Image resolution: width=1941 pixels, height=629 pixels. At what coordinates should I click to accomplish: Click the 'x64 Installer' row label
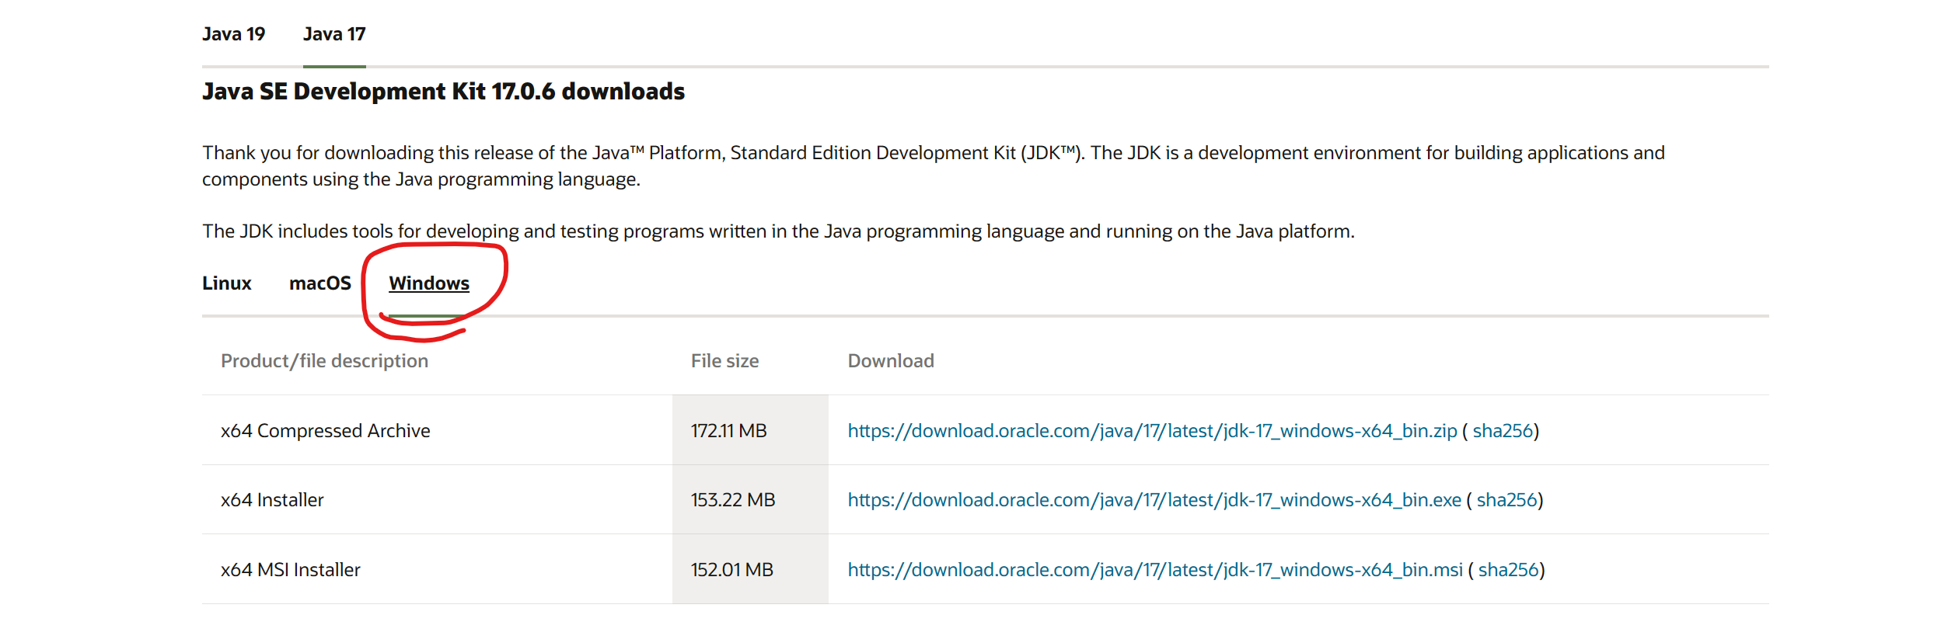click(272, 500)
